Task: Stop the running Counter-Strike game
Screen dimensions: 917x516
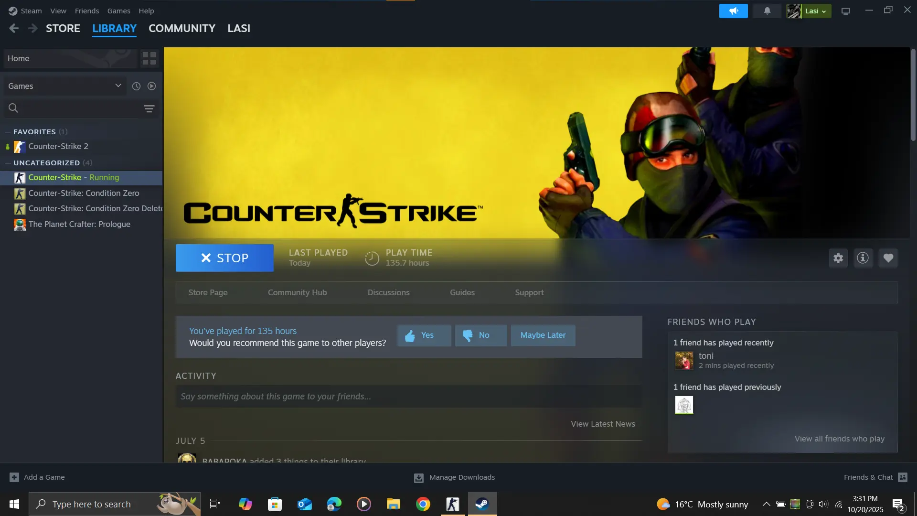Action: [x=224, y=258]
